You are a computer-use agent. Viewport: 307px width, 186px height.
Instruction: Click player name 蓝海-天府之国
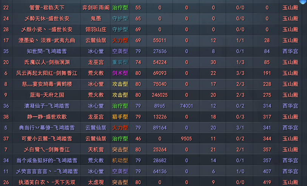(x=47, y=95)
